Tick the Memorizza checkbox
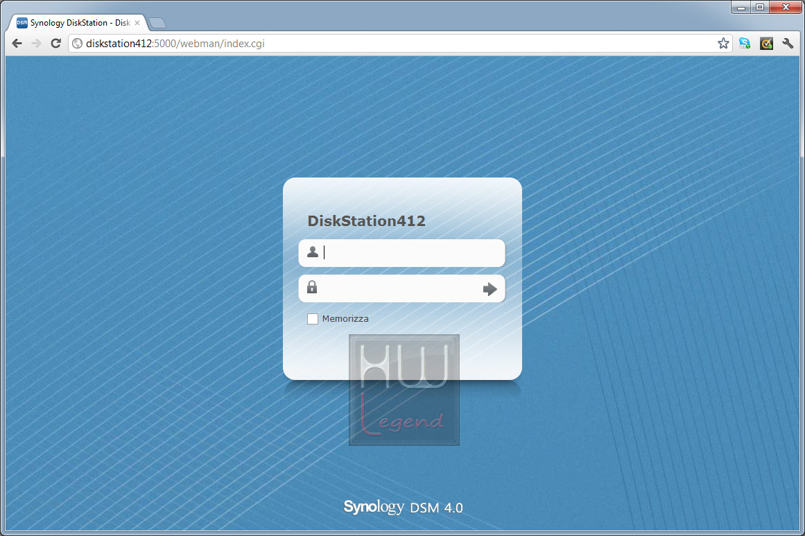The width and height of the screenshot is (805, 536). 313,319
